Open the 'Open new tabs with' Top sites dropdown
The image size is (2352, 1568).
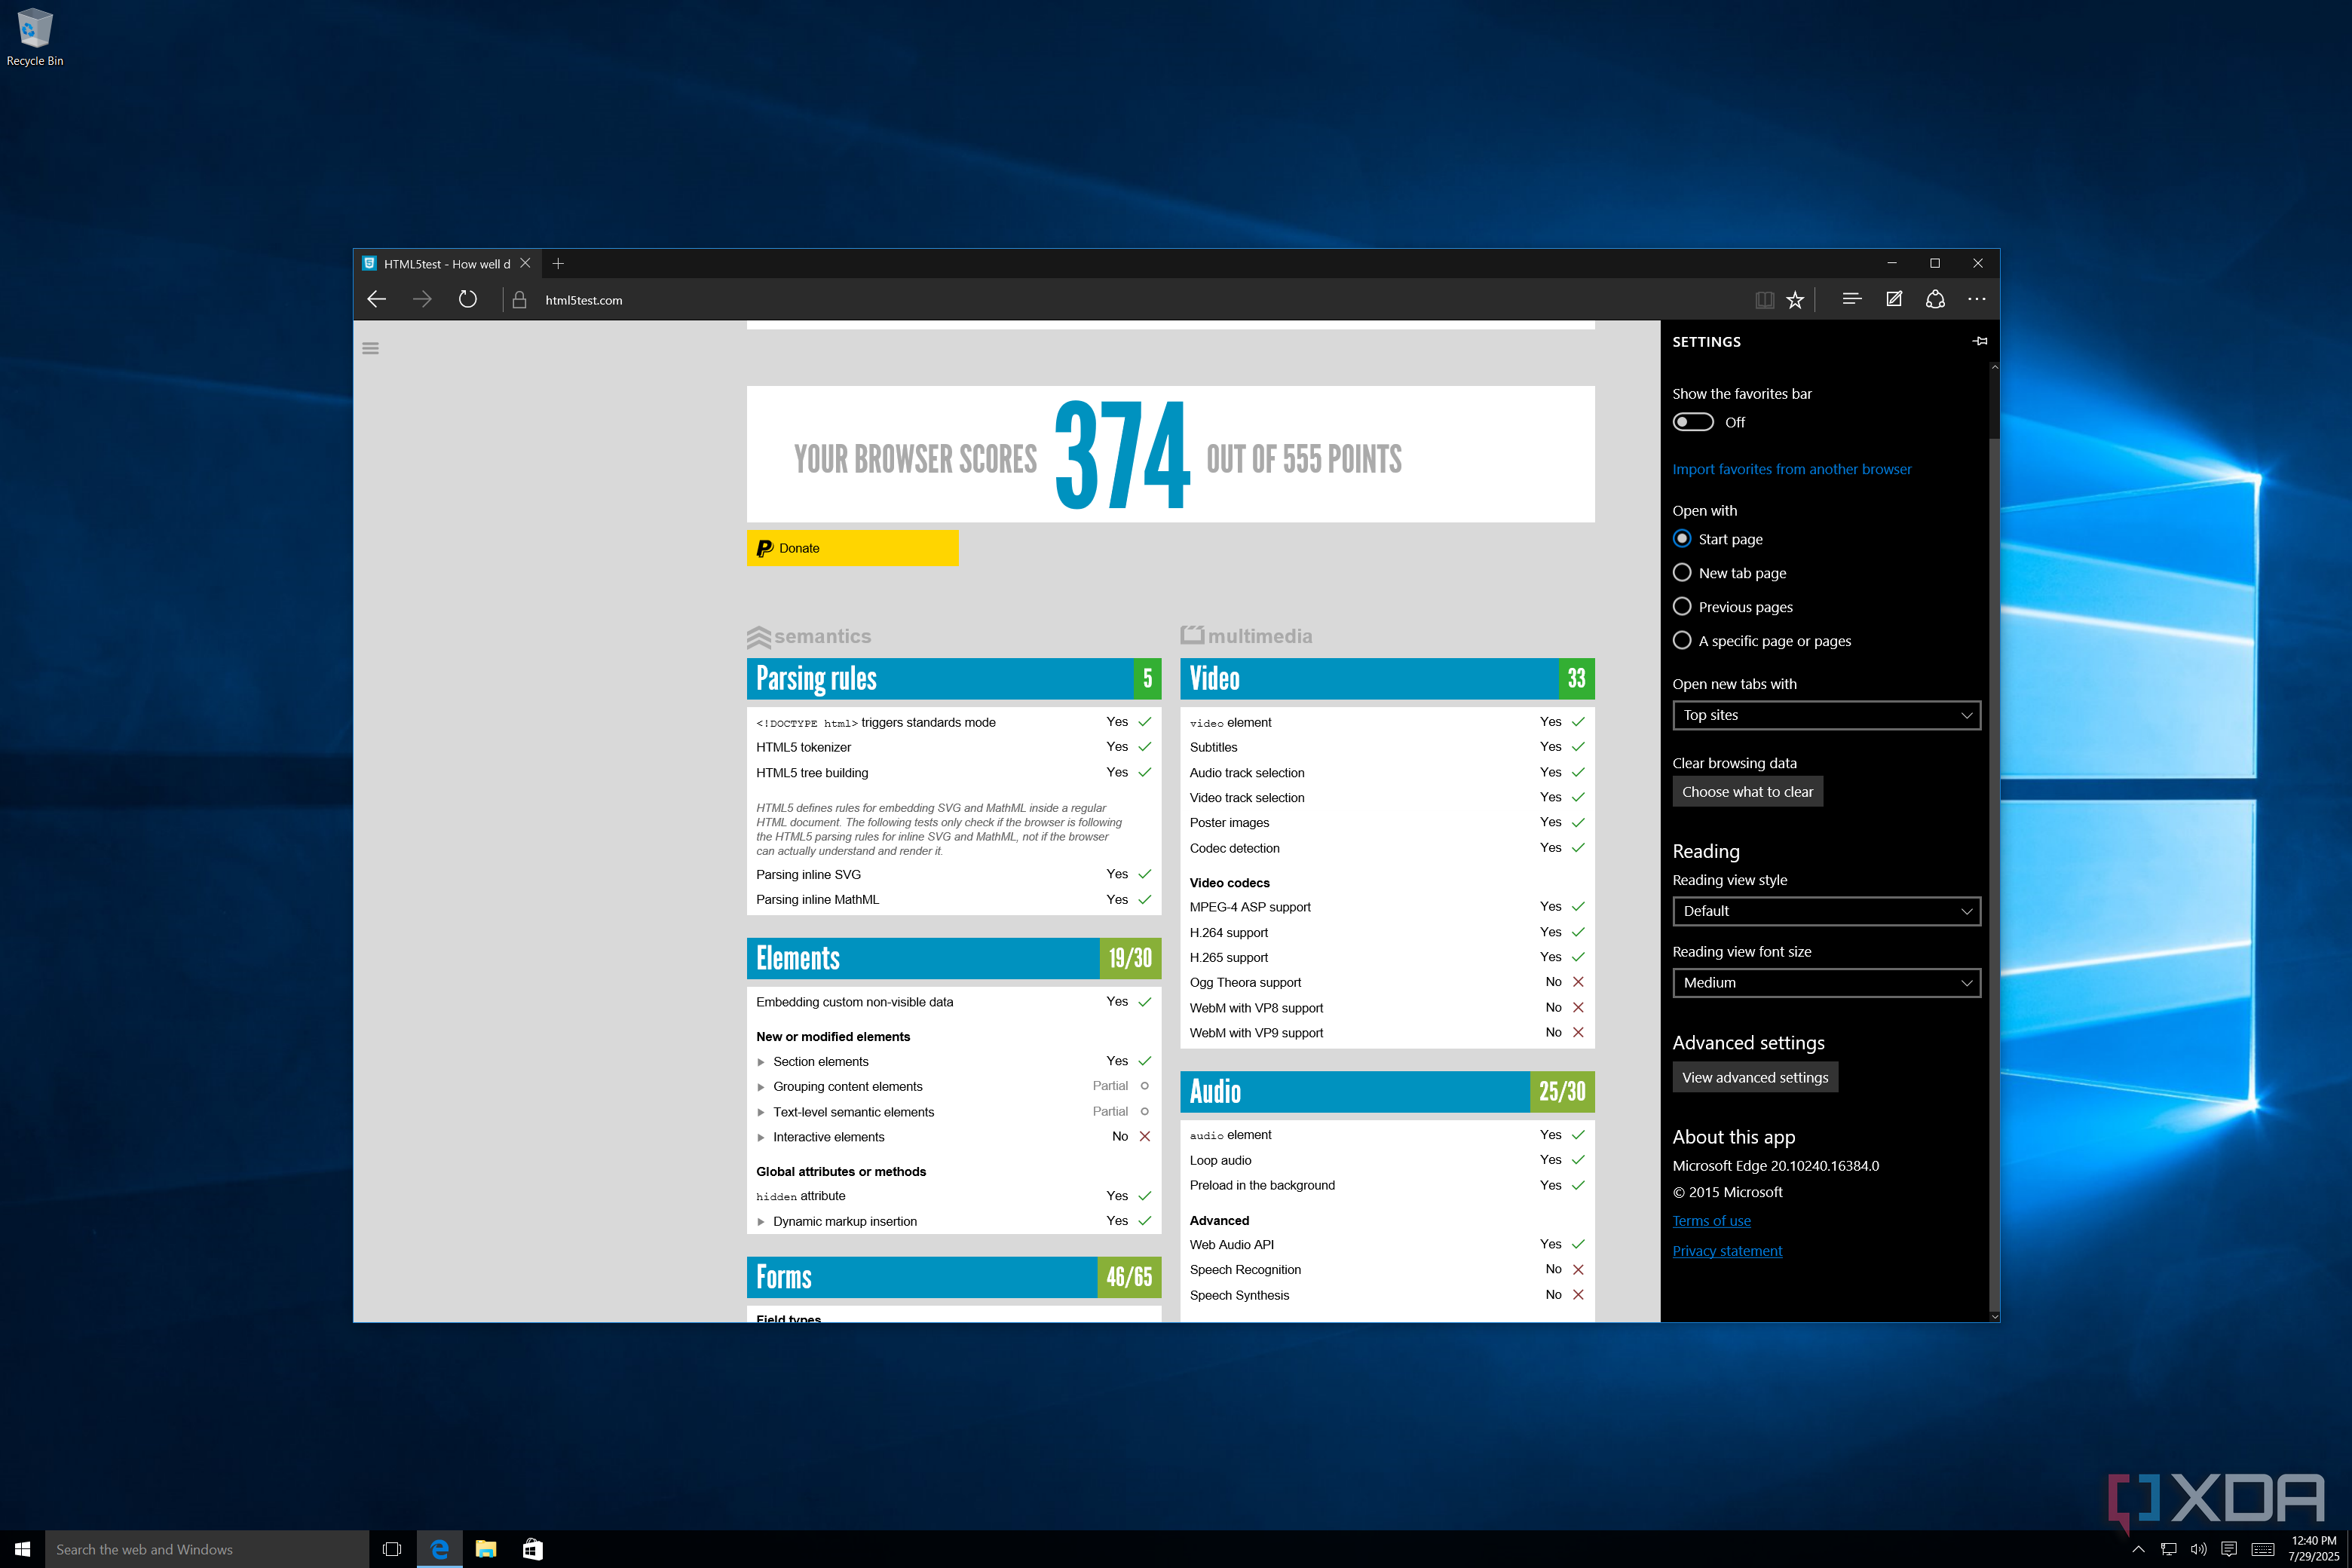(x=1826, y=715)
